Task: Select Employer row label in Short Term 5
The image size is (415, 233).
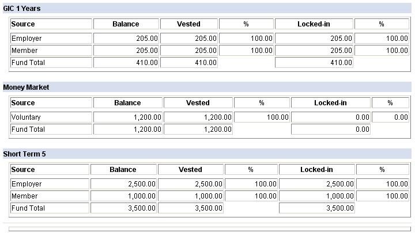Action: [x=50, y=184]
